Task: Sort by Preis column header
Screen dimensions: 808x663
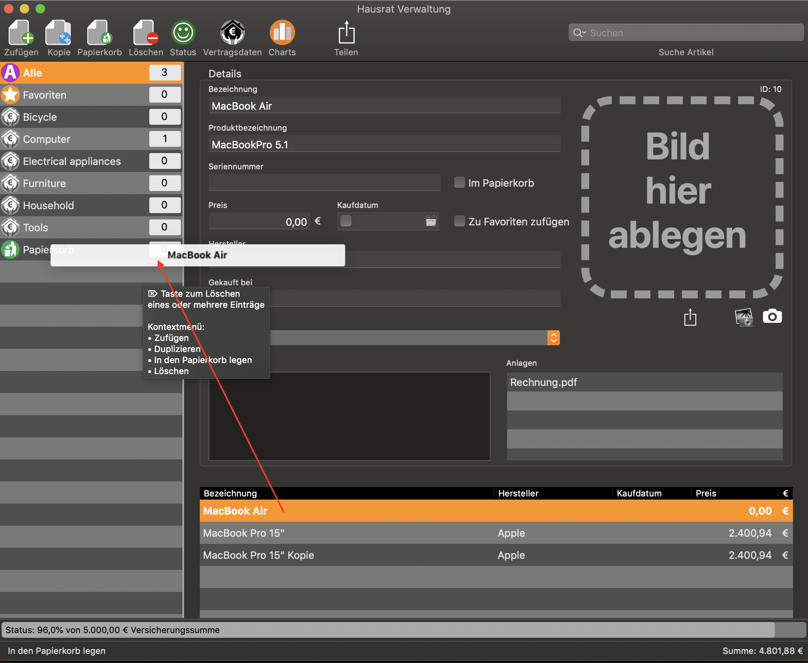Action: pyautogui.click(x=735, y=493)
